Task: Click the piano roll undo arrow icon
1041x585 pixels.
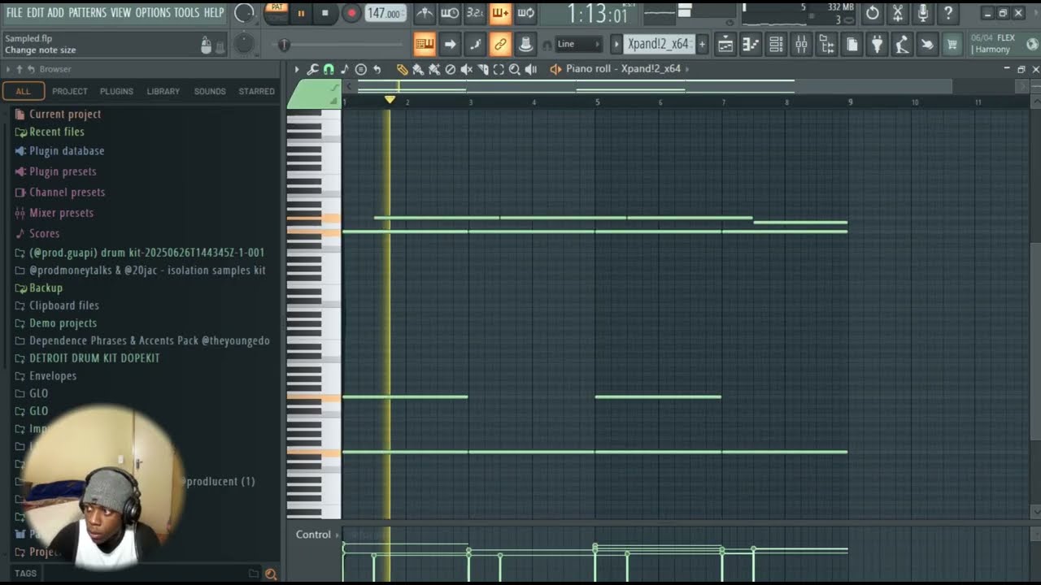Action: [377, 70]
